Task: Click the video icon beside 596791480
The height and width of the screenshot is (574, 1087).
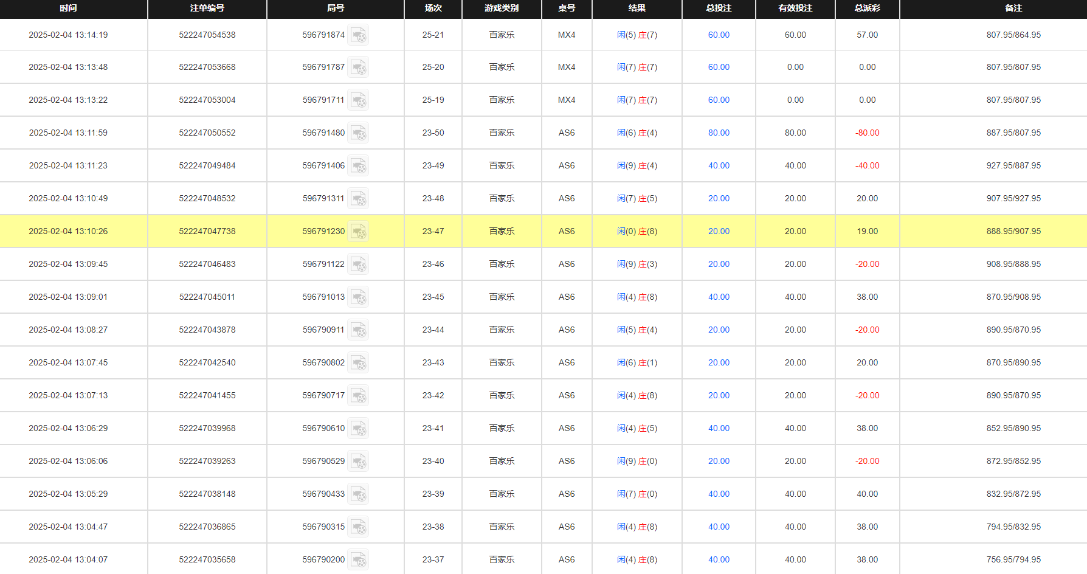Action: pos(358,133)
